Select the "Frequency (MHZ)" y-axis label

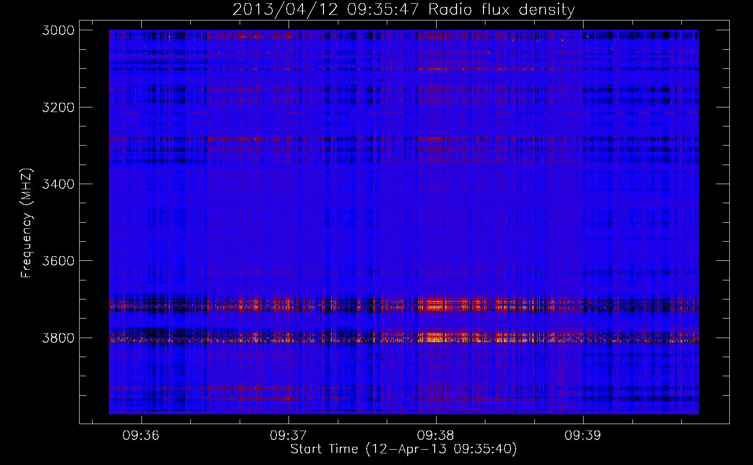(x=26, y=223)
